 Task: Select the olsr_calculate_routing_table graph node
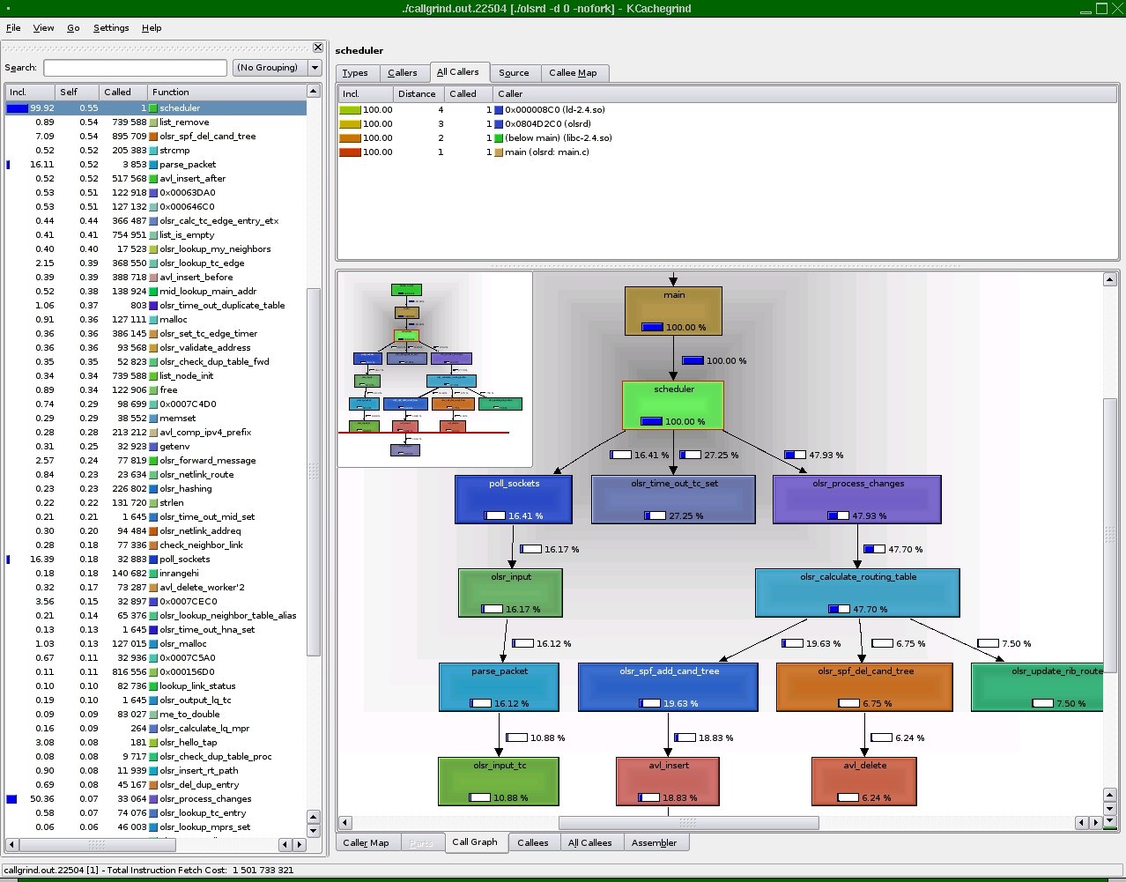857,592
